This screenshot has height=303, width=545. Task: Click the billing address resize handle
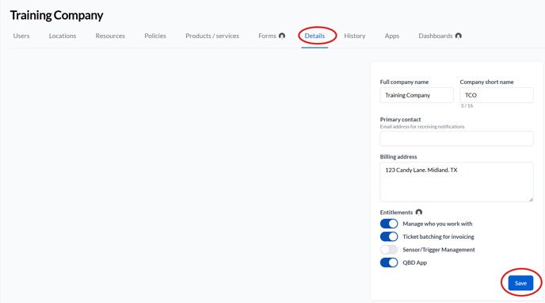pyautogui.click(x=531, y=199)
